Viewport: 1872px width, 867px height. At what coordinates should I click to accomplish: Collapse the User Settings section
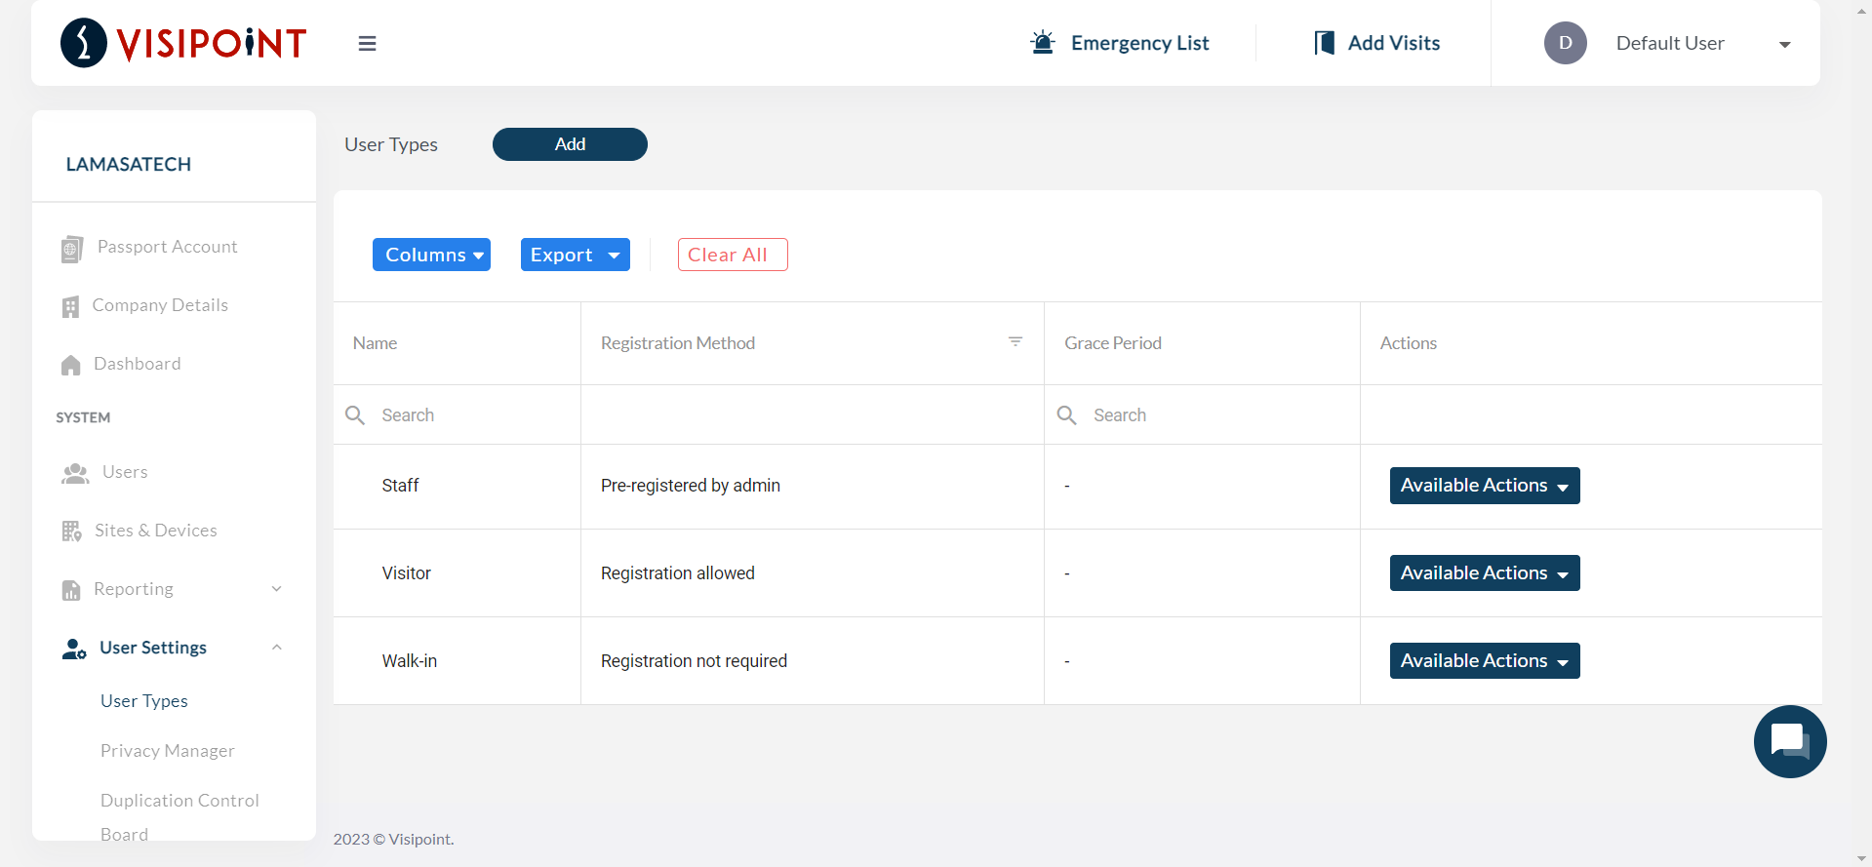pyautogui.click(x=276, y=648)
